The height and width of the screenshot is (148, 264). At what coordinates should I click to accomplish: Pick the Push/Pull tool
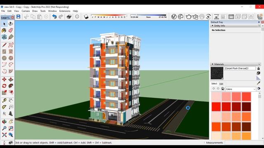pos(11,79)
